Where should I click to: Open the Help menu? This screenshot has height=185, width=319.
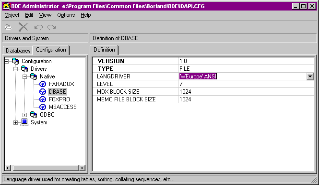[x=86, y=15]
